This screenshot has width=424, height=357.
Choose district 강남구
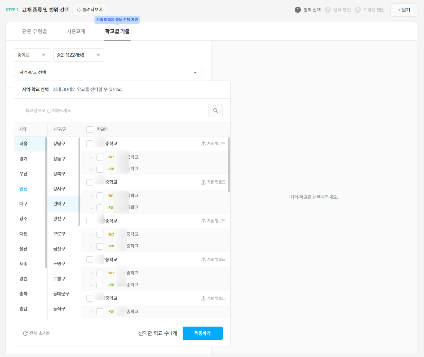(63, 144)
